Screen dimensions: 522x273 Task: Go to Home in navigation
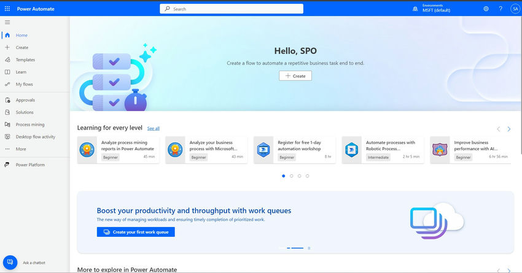tap(21, 35)
